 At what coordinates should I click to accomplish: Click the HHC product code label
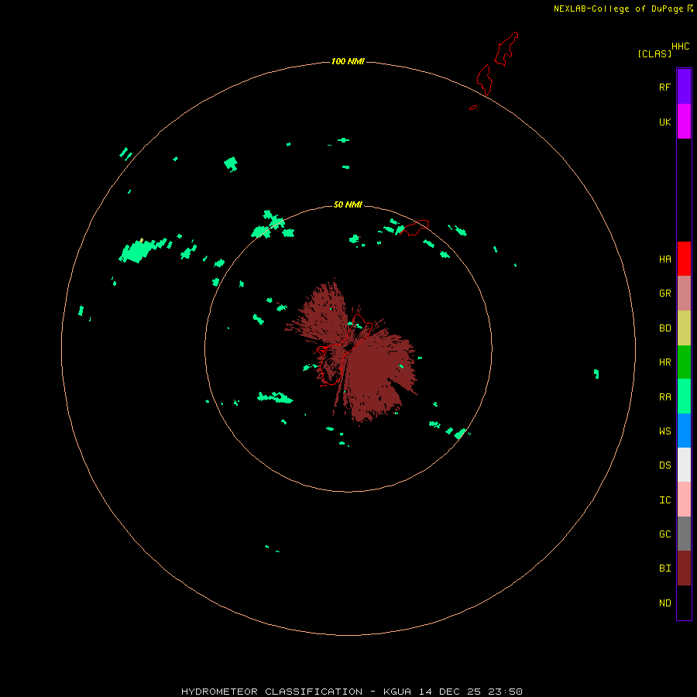[680, 46]
